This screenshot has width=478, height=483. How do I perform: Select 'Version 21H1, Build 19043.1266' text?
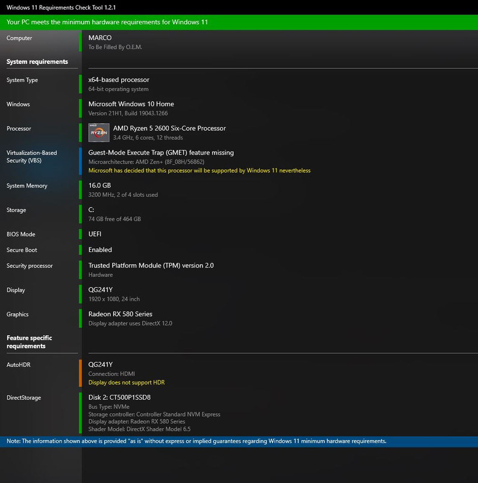[128, 114]
